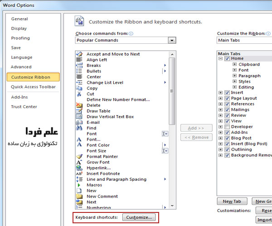The height and width of the screenshot is (226, 272).
Task: Select the E-mail envelope icon
Action: pos(79,122)
